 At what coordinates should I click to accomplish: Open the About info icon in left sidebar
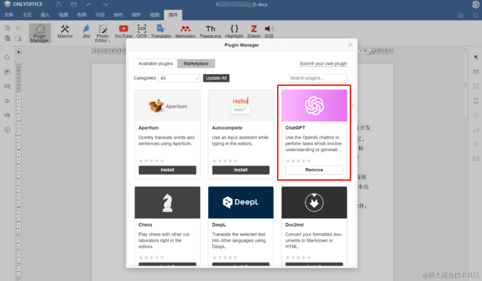(7, 130)
